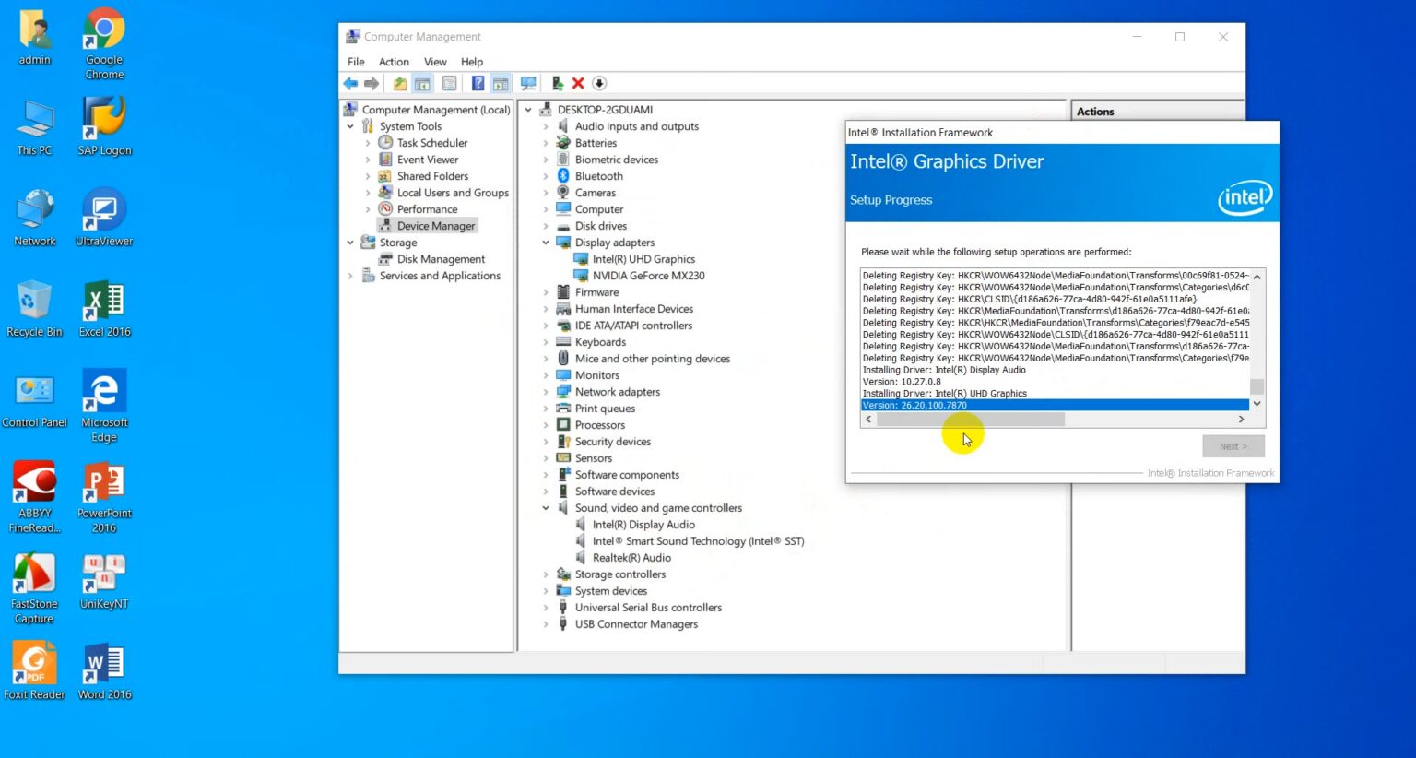Viewport: 1416px width, 758px height.
Task: Collapse the Display adapters category
Action: (x=546, y=243)
